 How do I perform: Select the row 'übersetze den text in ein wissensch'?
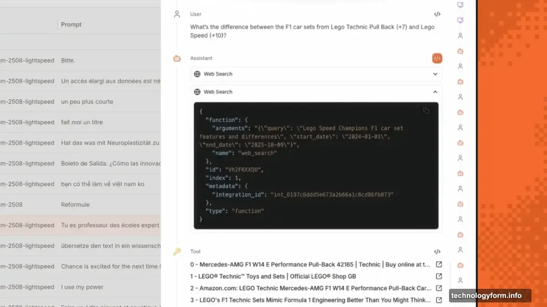[x=80, y=246]
